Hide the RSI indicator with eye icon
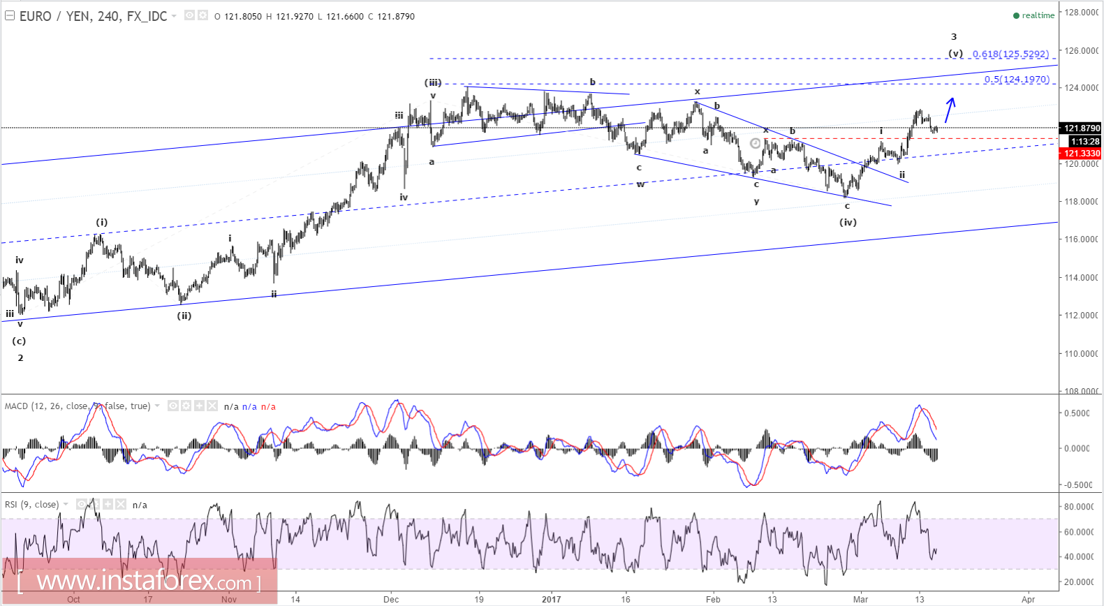 [82, 504]
